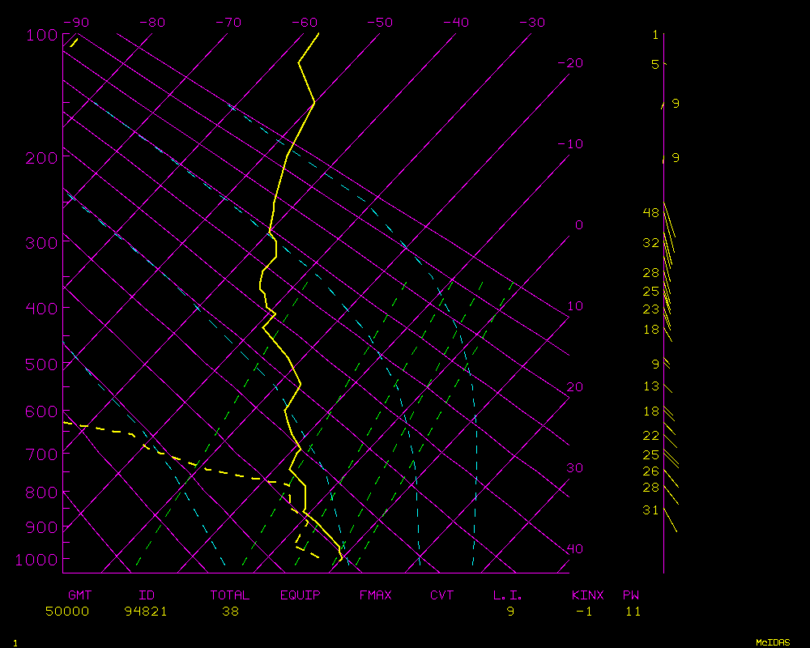Click the CVT header label
810x648 pixels.
coord(441,595)
